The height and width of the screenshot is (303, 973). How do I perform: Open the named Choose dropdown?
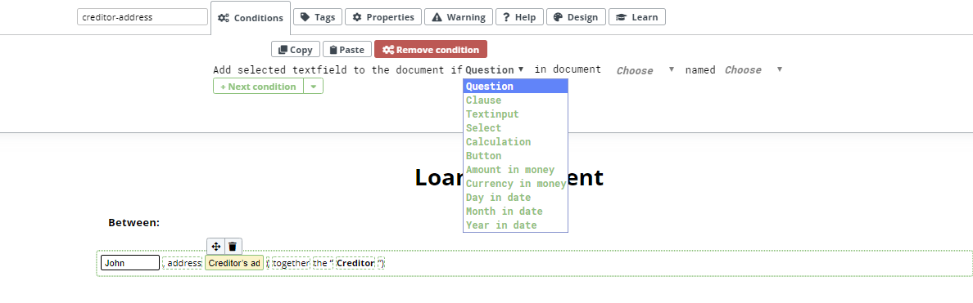click(753, 70)
